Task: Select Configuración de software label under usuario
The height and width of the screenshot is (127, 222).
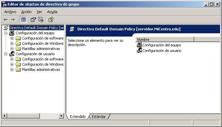Action: [x=43, y=59]
